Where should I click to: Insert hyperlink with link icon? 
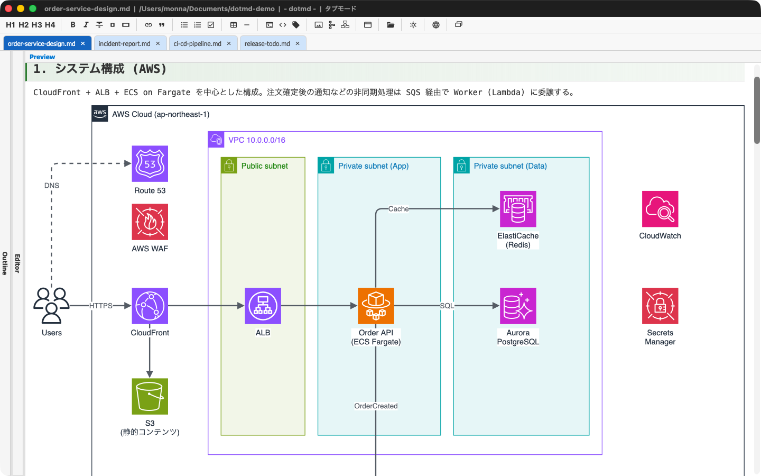tap(149, 25)
